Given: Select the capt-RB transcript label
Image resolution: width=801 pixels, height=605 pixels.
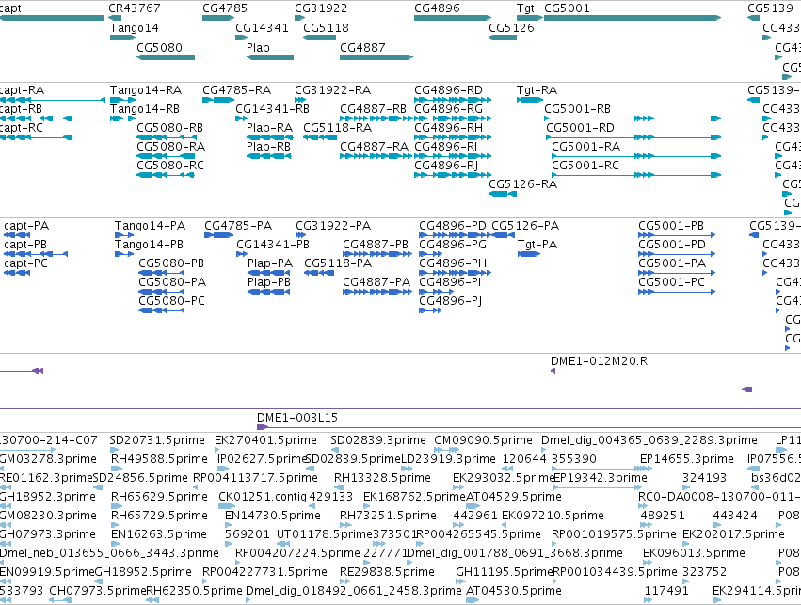Looking at the screenshot, I should pos(21,109).
